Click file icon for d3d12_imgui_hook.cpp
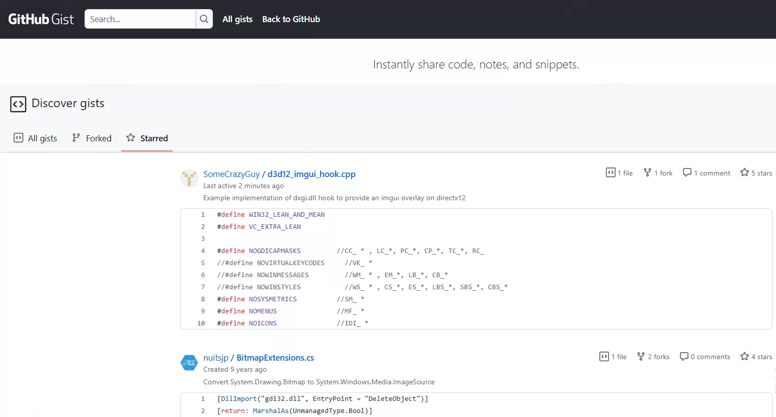776x417 pixels. pos(610,173)
